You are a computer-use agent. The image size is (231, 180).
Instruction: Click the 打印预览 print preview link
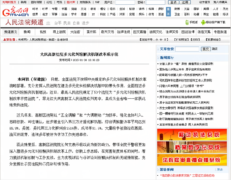pyautogui.click(x=181, y=40)
